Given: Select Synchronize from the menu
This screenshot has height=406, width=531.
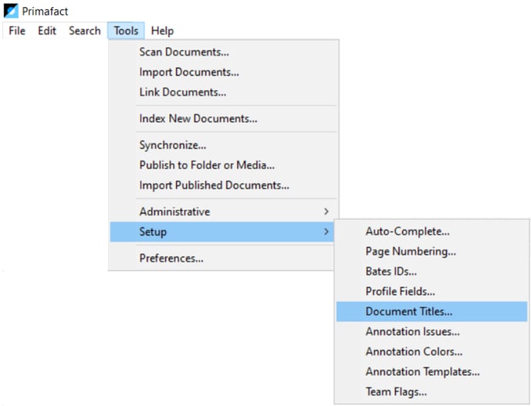Looking at the screenshot, I should pyautogui.click(x=224, y=145).
